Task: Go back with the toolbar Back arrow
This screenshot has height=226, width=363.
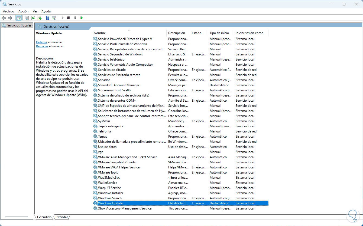Action: pos(4,18)
